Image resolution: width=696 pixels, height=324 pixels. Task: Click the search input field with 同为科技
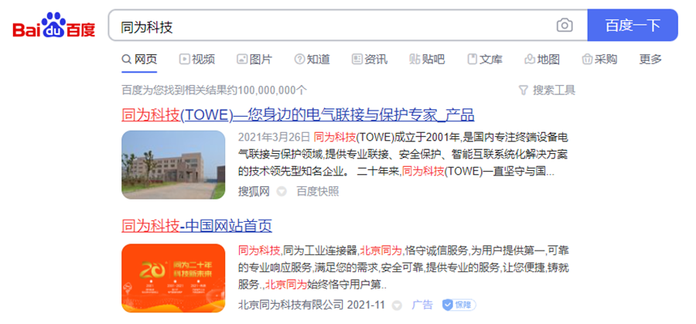(331, 26)
